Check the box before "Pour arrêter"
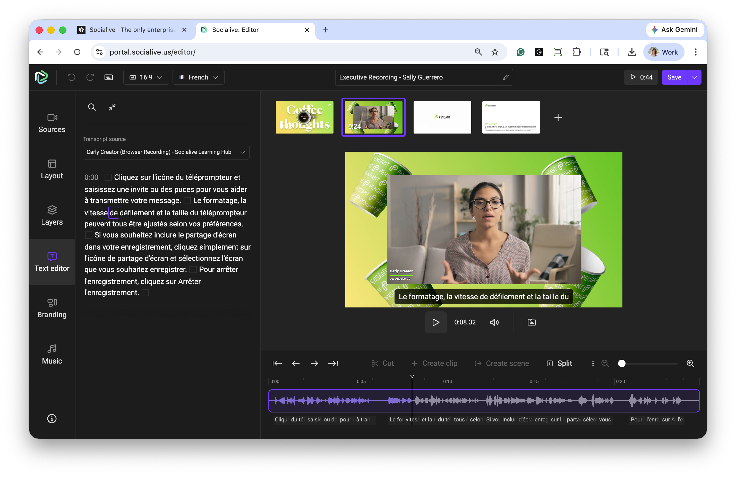The width and height of the screenshot is (736, 477). pyautogui.click(x=193, y=270)
